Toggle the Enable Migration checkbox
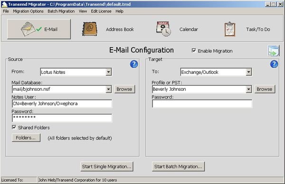The width and height of the screenshot is (285, 184). click(194, 51)
